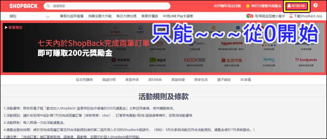327x139 pixels.
Task: Click the user account avatar icon
Action: point(289,6)
